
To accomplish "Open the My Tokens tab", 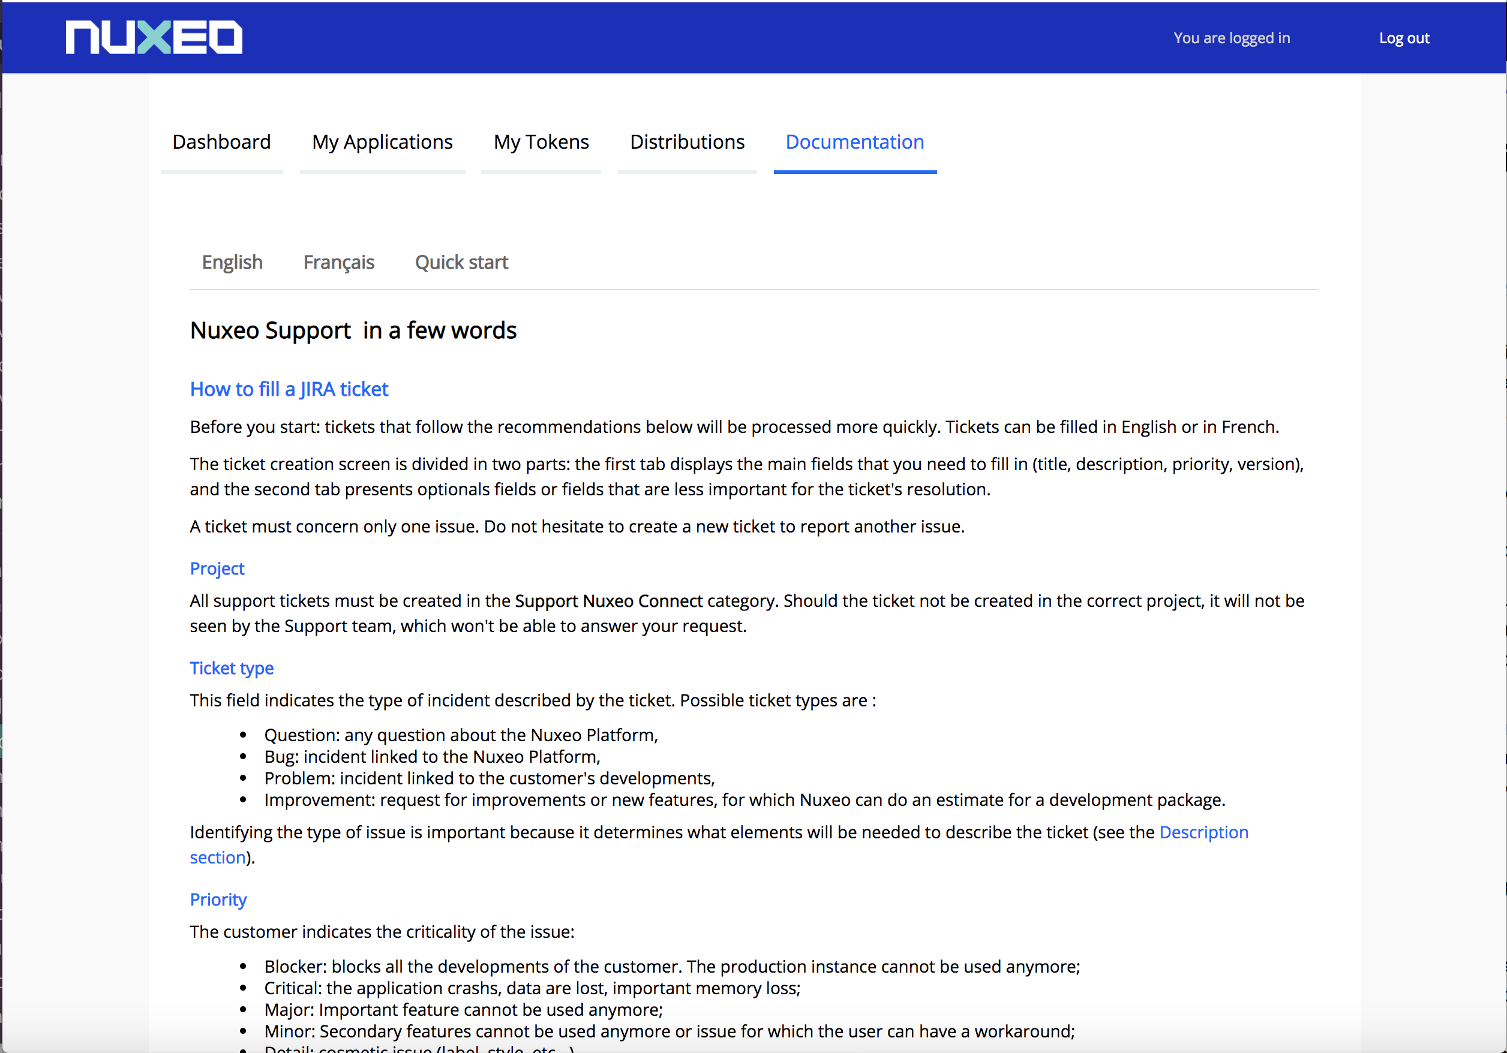I will coord(541,142).
